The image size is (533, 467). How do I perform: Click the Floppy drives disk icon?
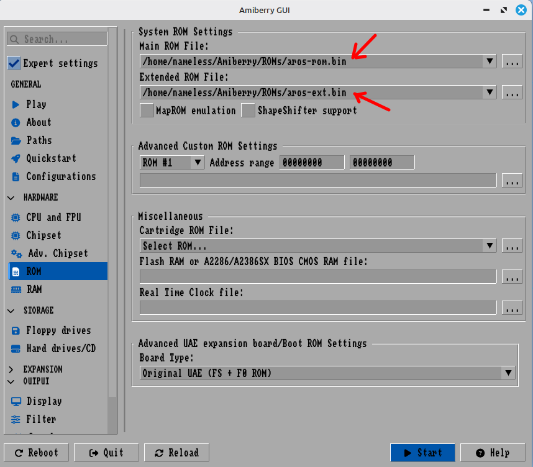(16, 330)
